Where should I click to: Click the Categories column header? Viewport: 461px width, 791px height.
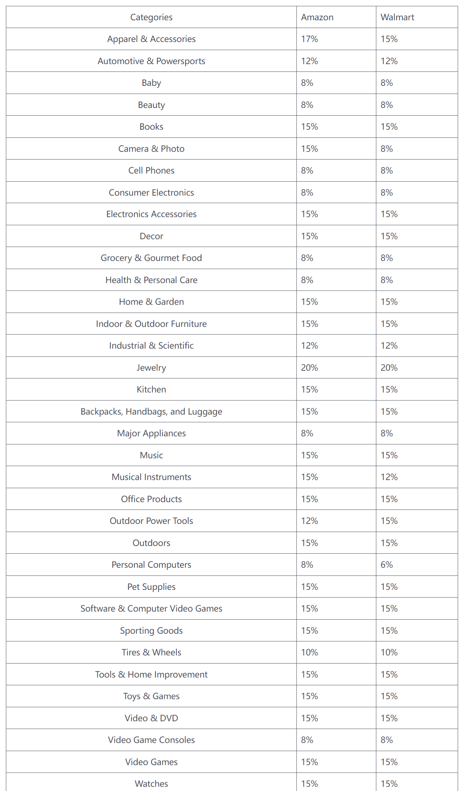(151, 17)
